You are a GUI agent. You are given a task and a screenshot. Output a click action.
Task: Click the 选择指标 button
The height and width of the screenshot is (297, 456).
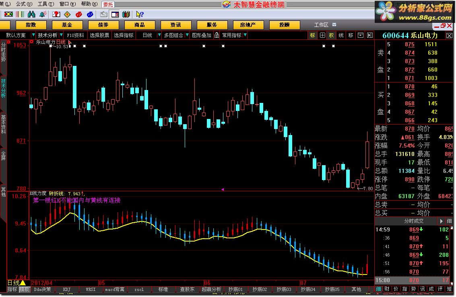click(x=124, y=35)
